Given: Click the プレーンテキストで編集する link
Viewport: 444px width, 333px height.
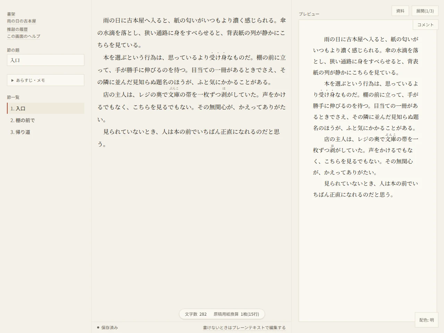Looking at the screenshot, I should click(244, 327).
